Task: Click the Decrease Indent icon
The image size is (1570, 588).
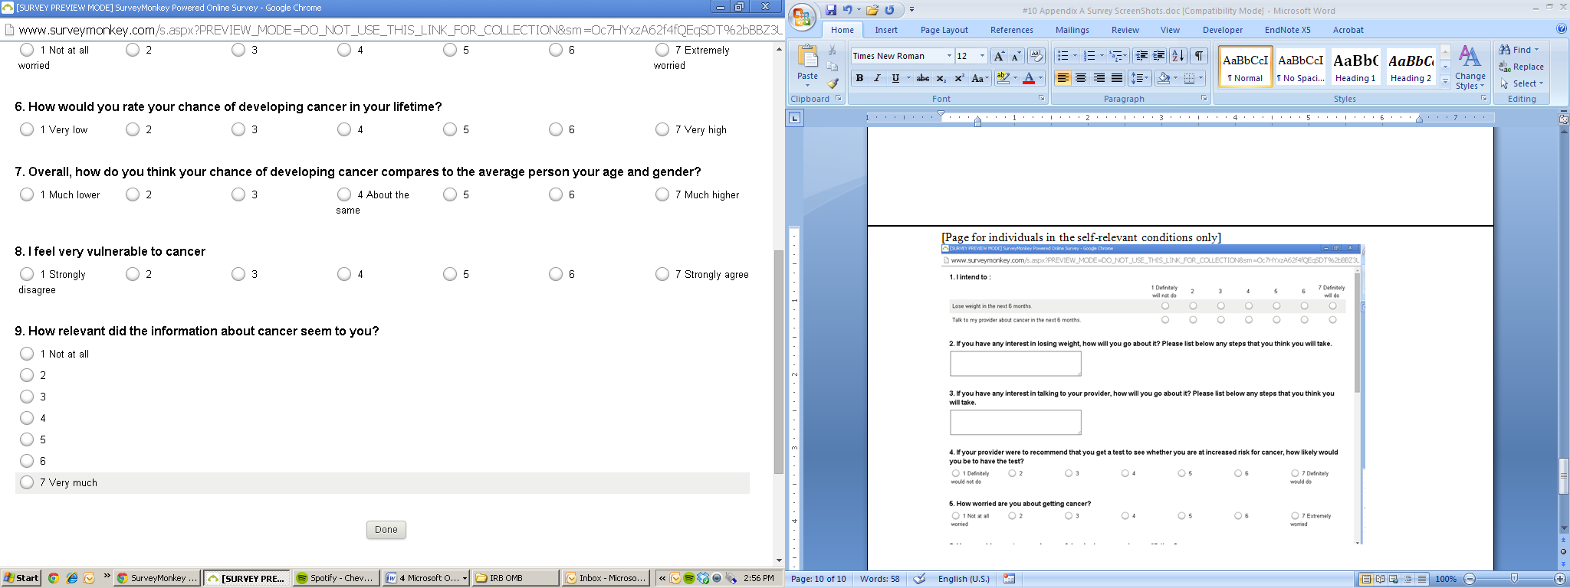Action: [x=1141, y=56]
